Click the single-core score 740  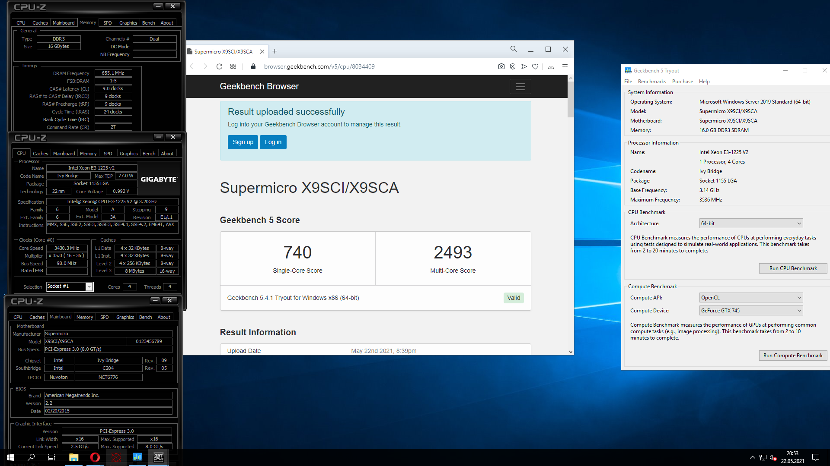point(297,252)
